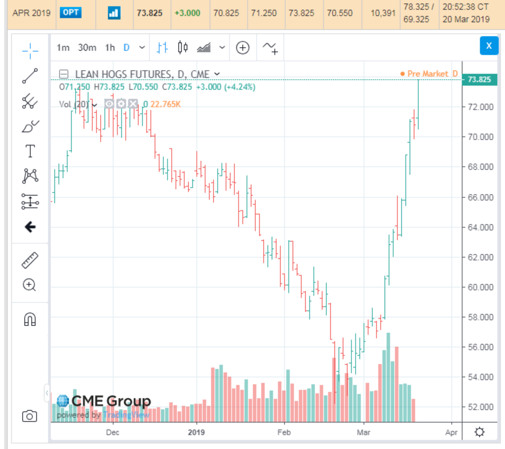The height and width of the screenshot is (449, 505).
Task: Switch to the 1h timeframe
Action: (110, 48)
